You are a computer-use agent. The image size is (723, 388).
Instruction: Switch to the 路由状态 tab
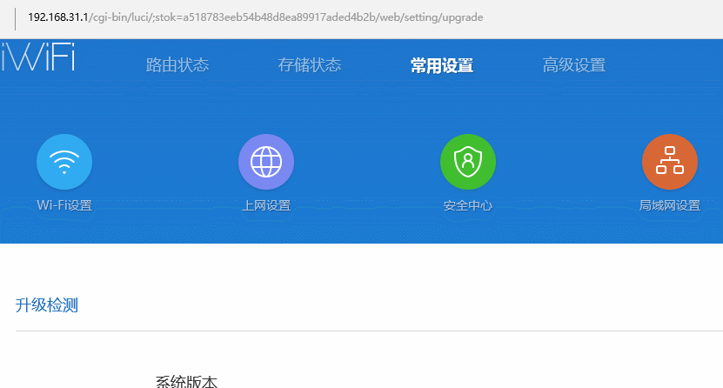point(177,65)
